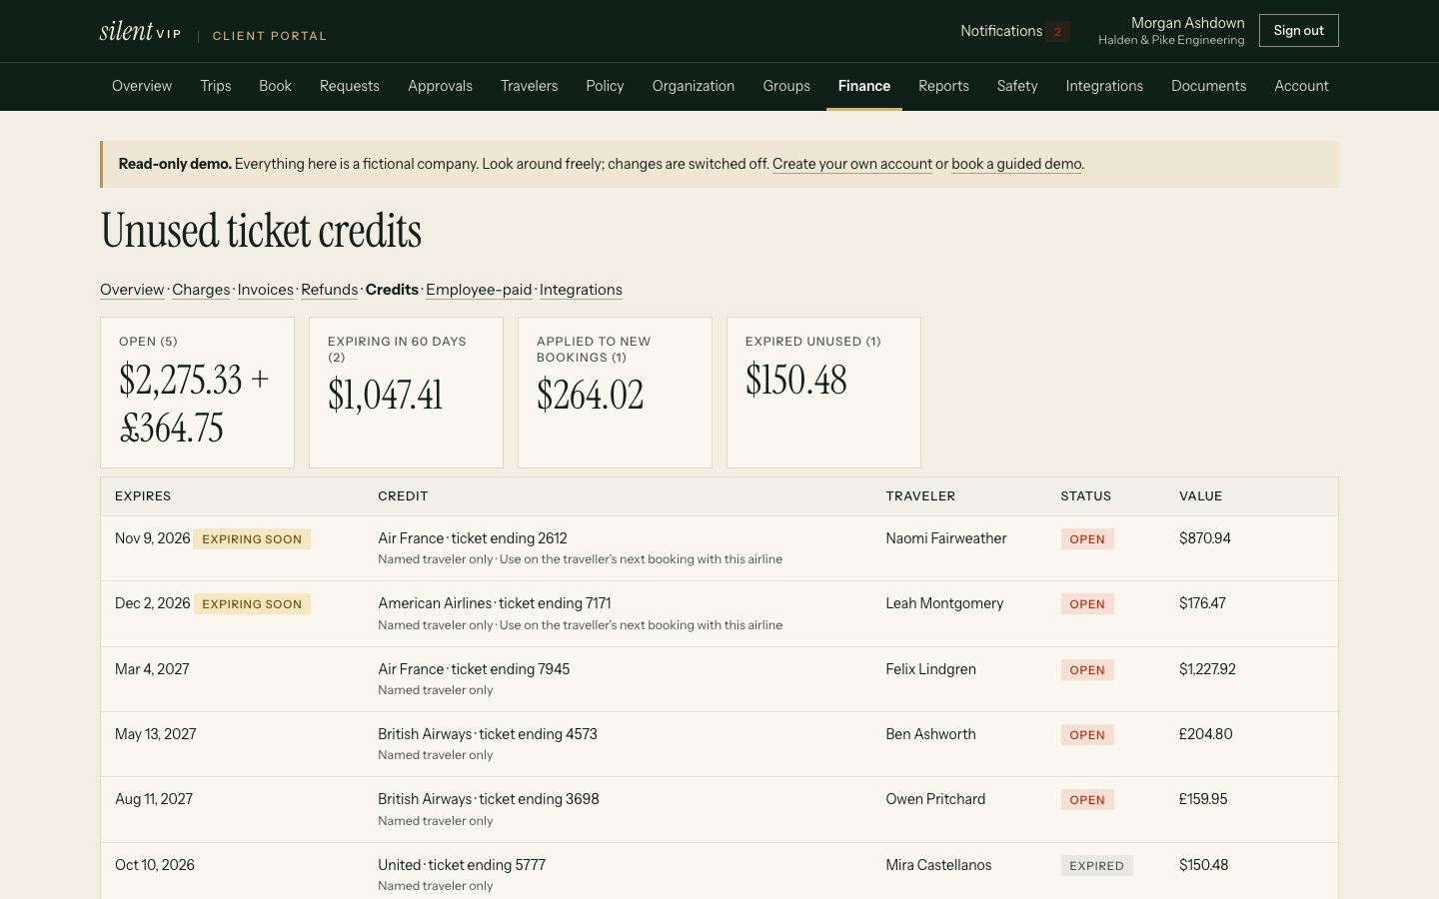1439x899 pixels.
Task: Click the Expired unused card
Action: (823, 393)
